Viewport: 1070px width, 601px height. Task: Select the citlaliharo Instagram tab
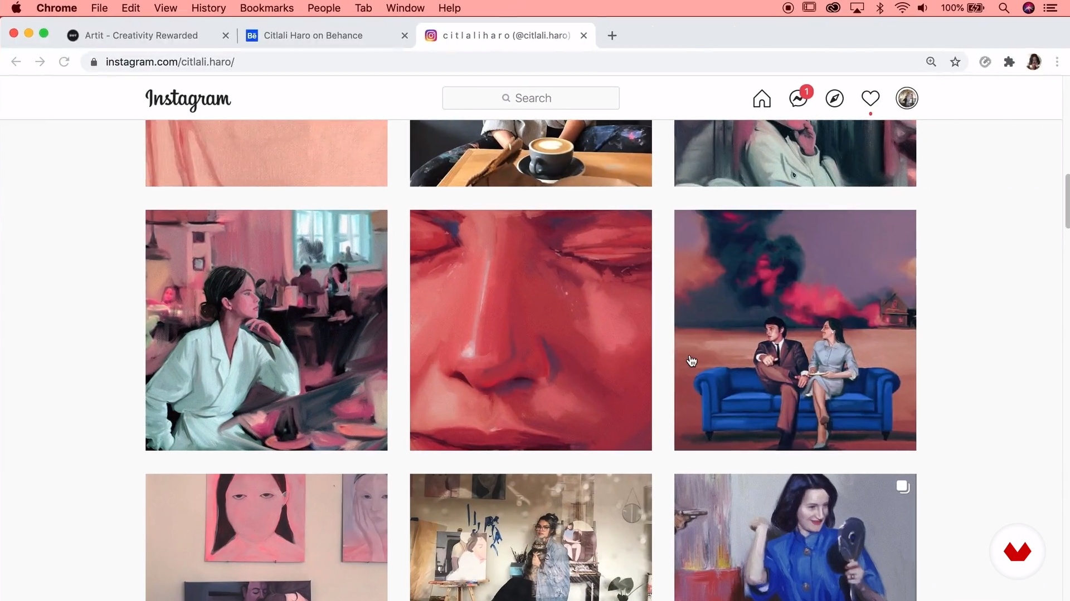[x=506, y=36]
